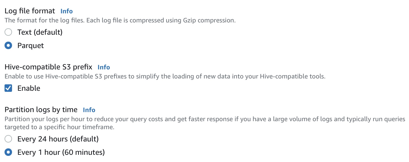
Task: Click the Hive-compatible tools description sentence
Action: [165, 77]
